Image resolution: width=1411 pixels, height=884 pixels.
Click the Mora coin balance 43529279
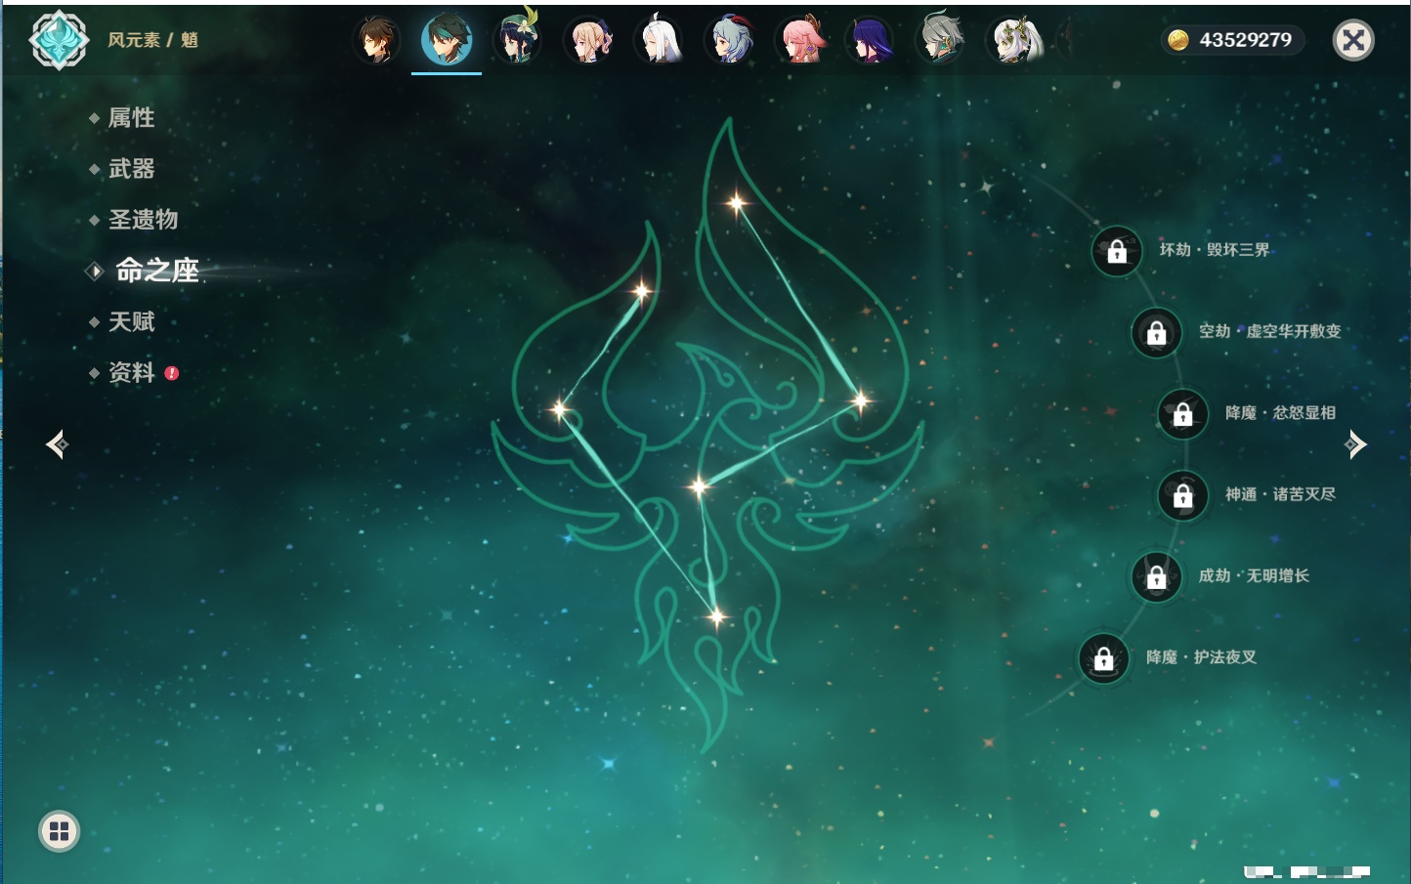[x=1233, y=40]
